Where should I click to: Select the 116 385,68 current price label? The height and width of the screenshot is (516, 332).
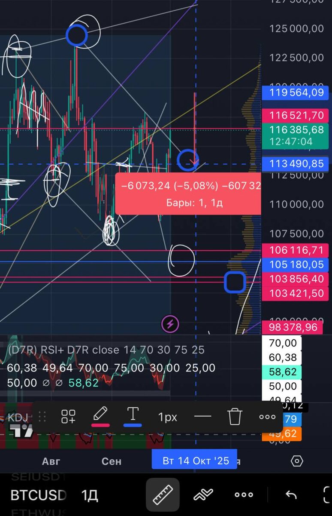point(295,135)
